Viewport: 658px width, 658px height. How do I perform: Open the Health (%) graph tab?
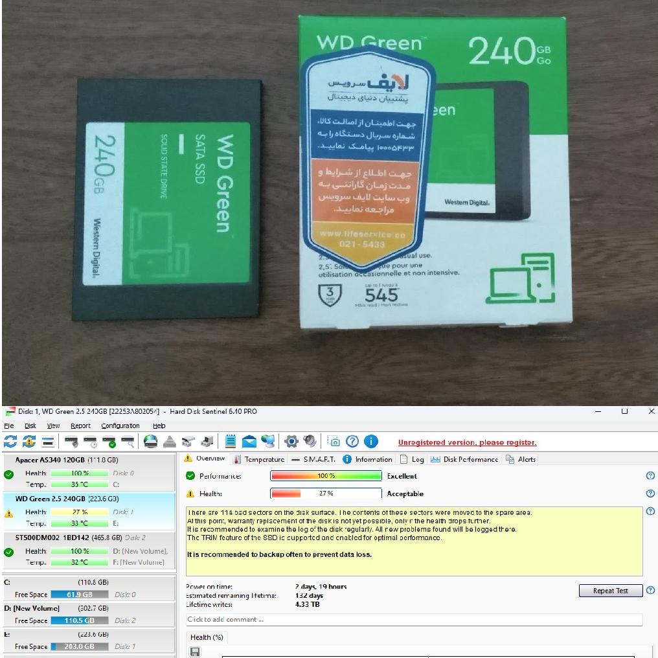[207, 637]
